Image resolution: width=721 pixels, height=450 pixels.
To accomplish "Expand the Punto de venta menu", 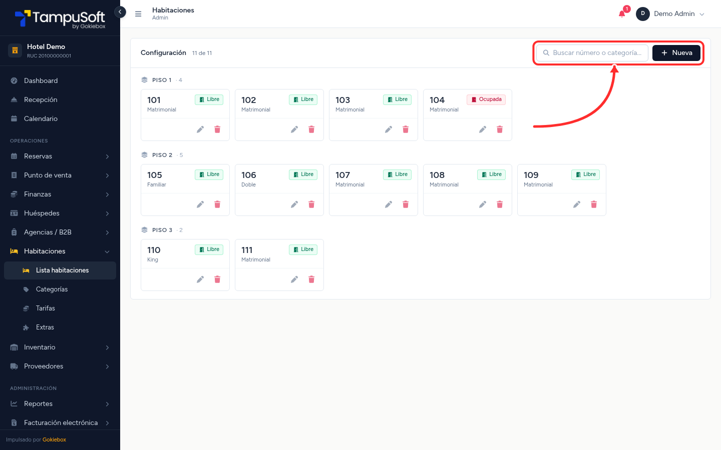I will point(60,175).
